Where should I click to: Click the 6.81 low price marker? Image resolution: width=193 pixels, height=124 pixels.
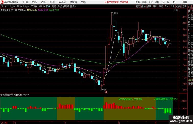point(105,90)
